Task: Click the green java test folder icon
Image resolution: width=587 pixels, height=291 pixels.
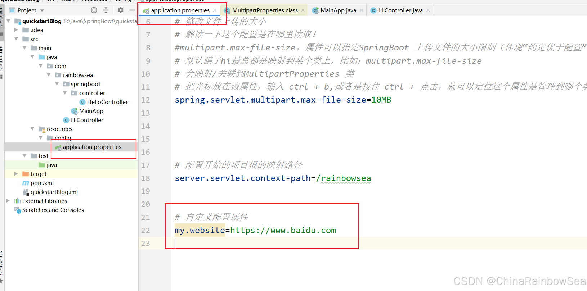Action: pos(42,165)
